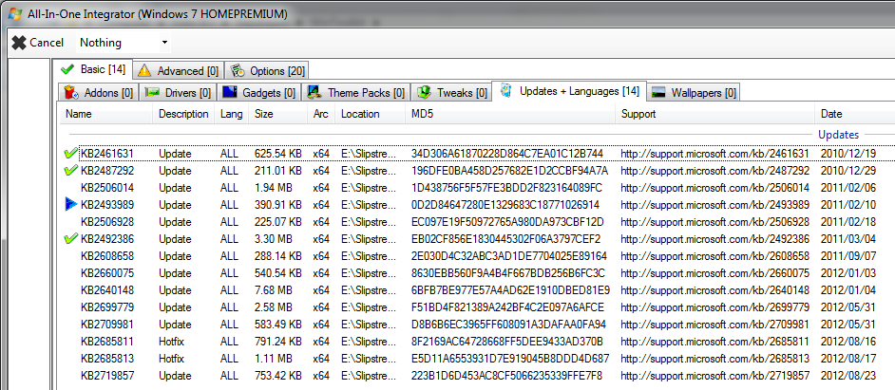The image size is (895, 390).
Task: Click the green checkmark beside KB2487292
Action: pyautogui.click(x=70, y=171)
